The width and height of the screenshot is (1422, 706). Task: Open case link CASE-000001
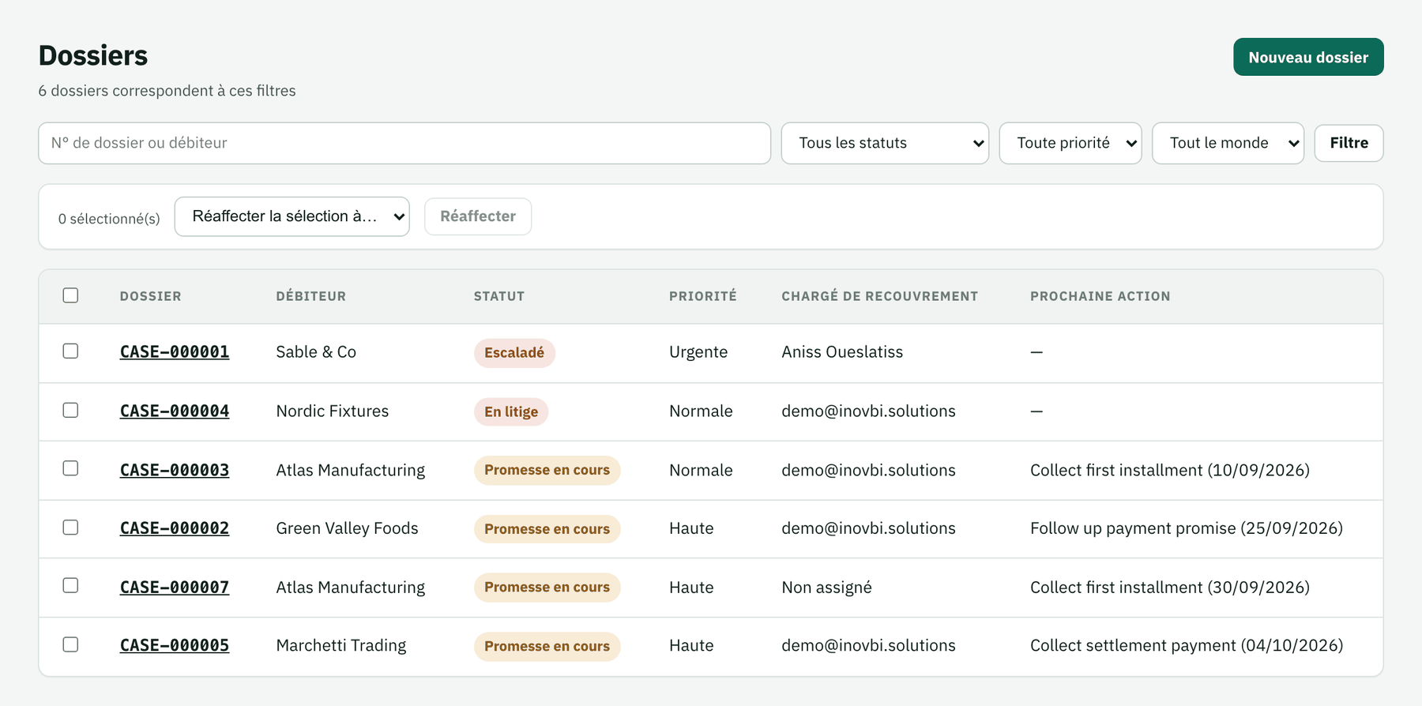tap(175, 352)
